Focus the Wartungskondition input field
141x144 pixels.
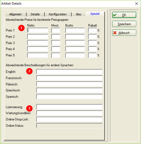pyautogui.click(x=69, y=113)
